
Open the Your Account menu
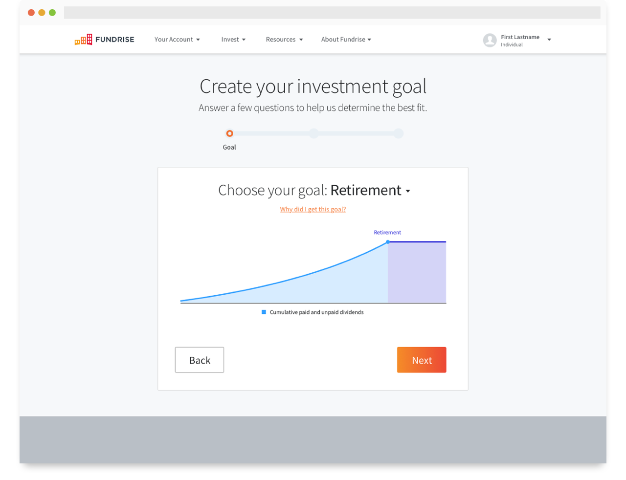pyautogui.click(x=177, y=40)
